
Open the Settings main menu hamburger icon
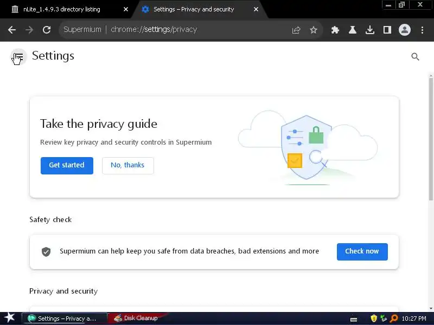point(18,57)
